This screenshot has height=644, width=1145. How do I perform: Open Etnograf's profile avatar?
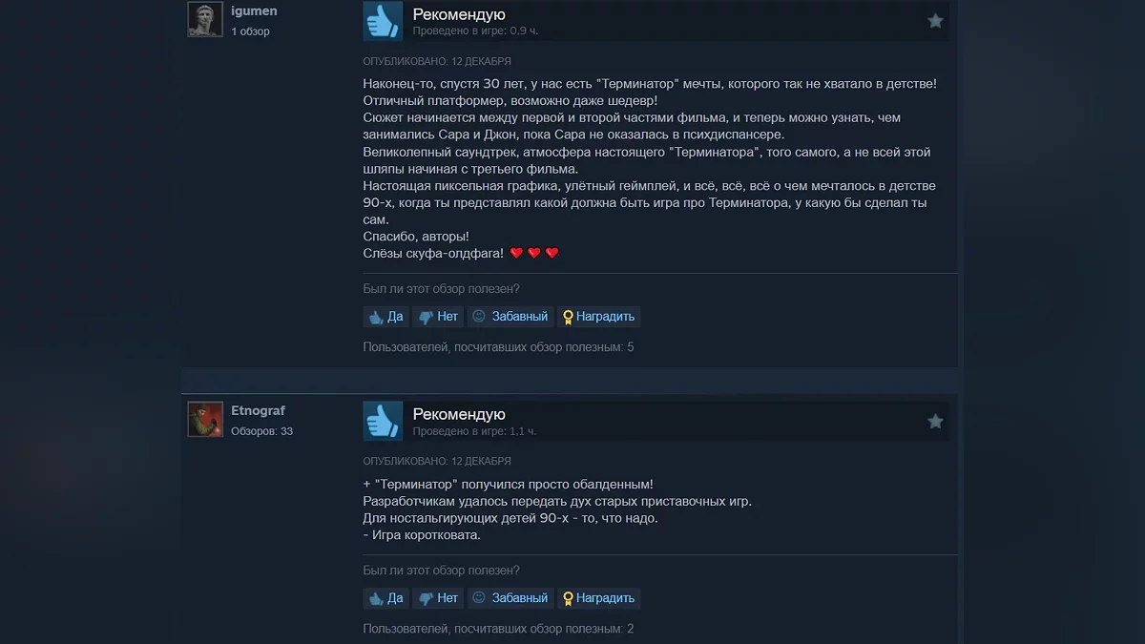(205, 419)
